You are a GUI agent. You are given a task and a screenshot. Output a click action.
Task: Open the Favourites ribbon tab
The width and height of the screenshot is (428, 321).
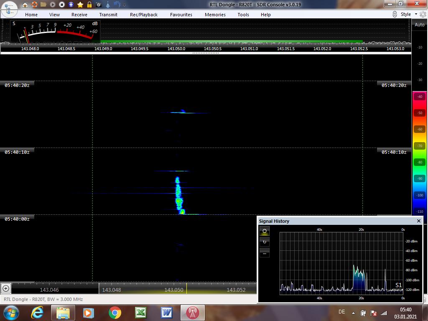click(x=181, y=15)
